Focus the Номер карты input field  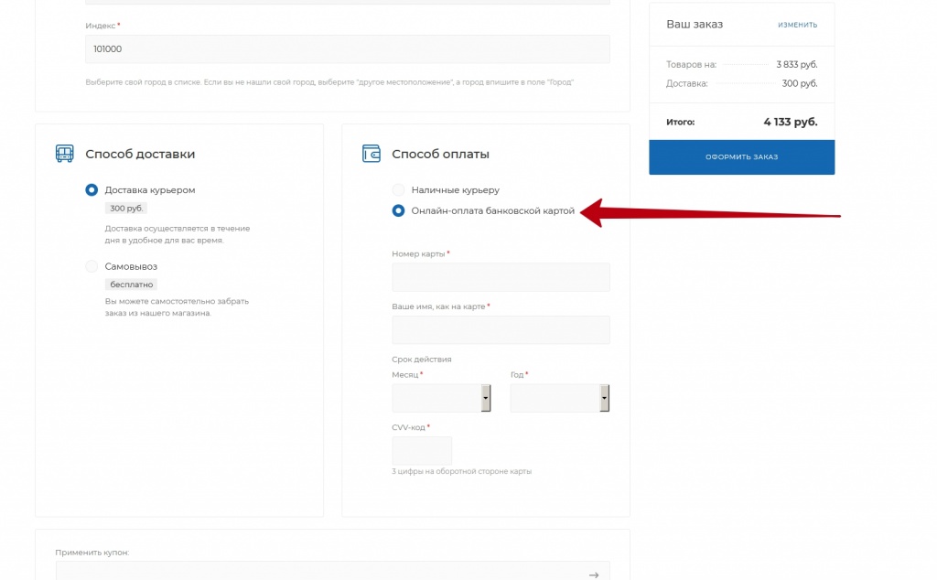pyautogui.click(x=501, y=277)
